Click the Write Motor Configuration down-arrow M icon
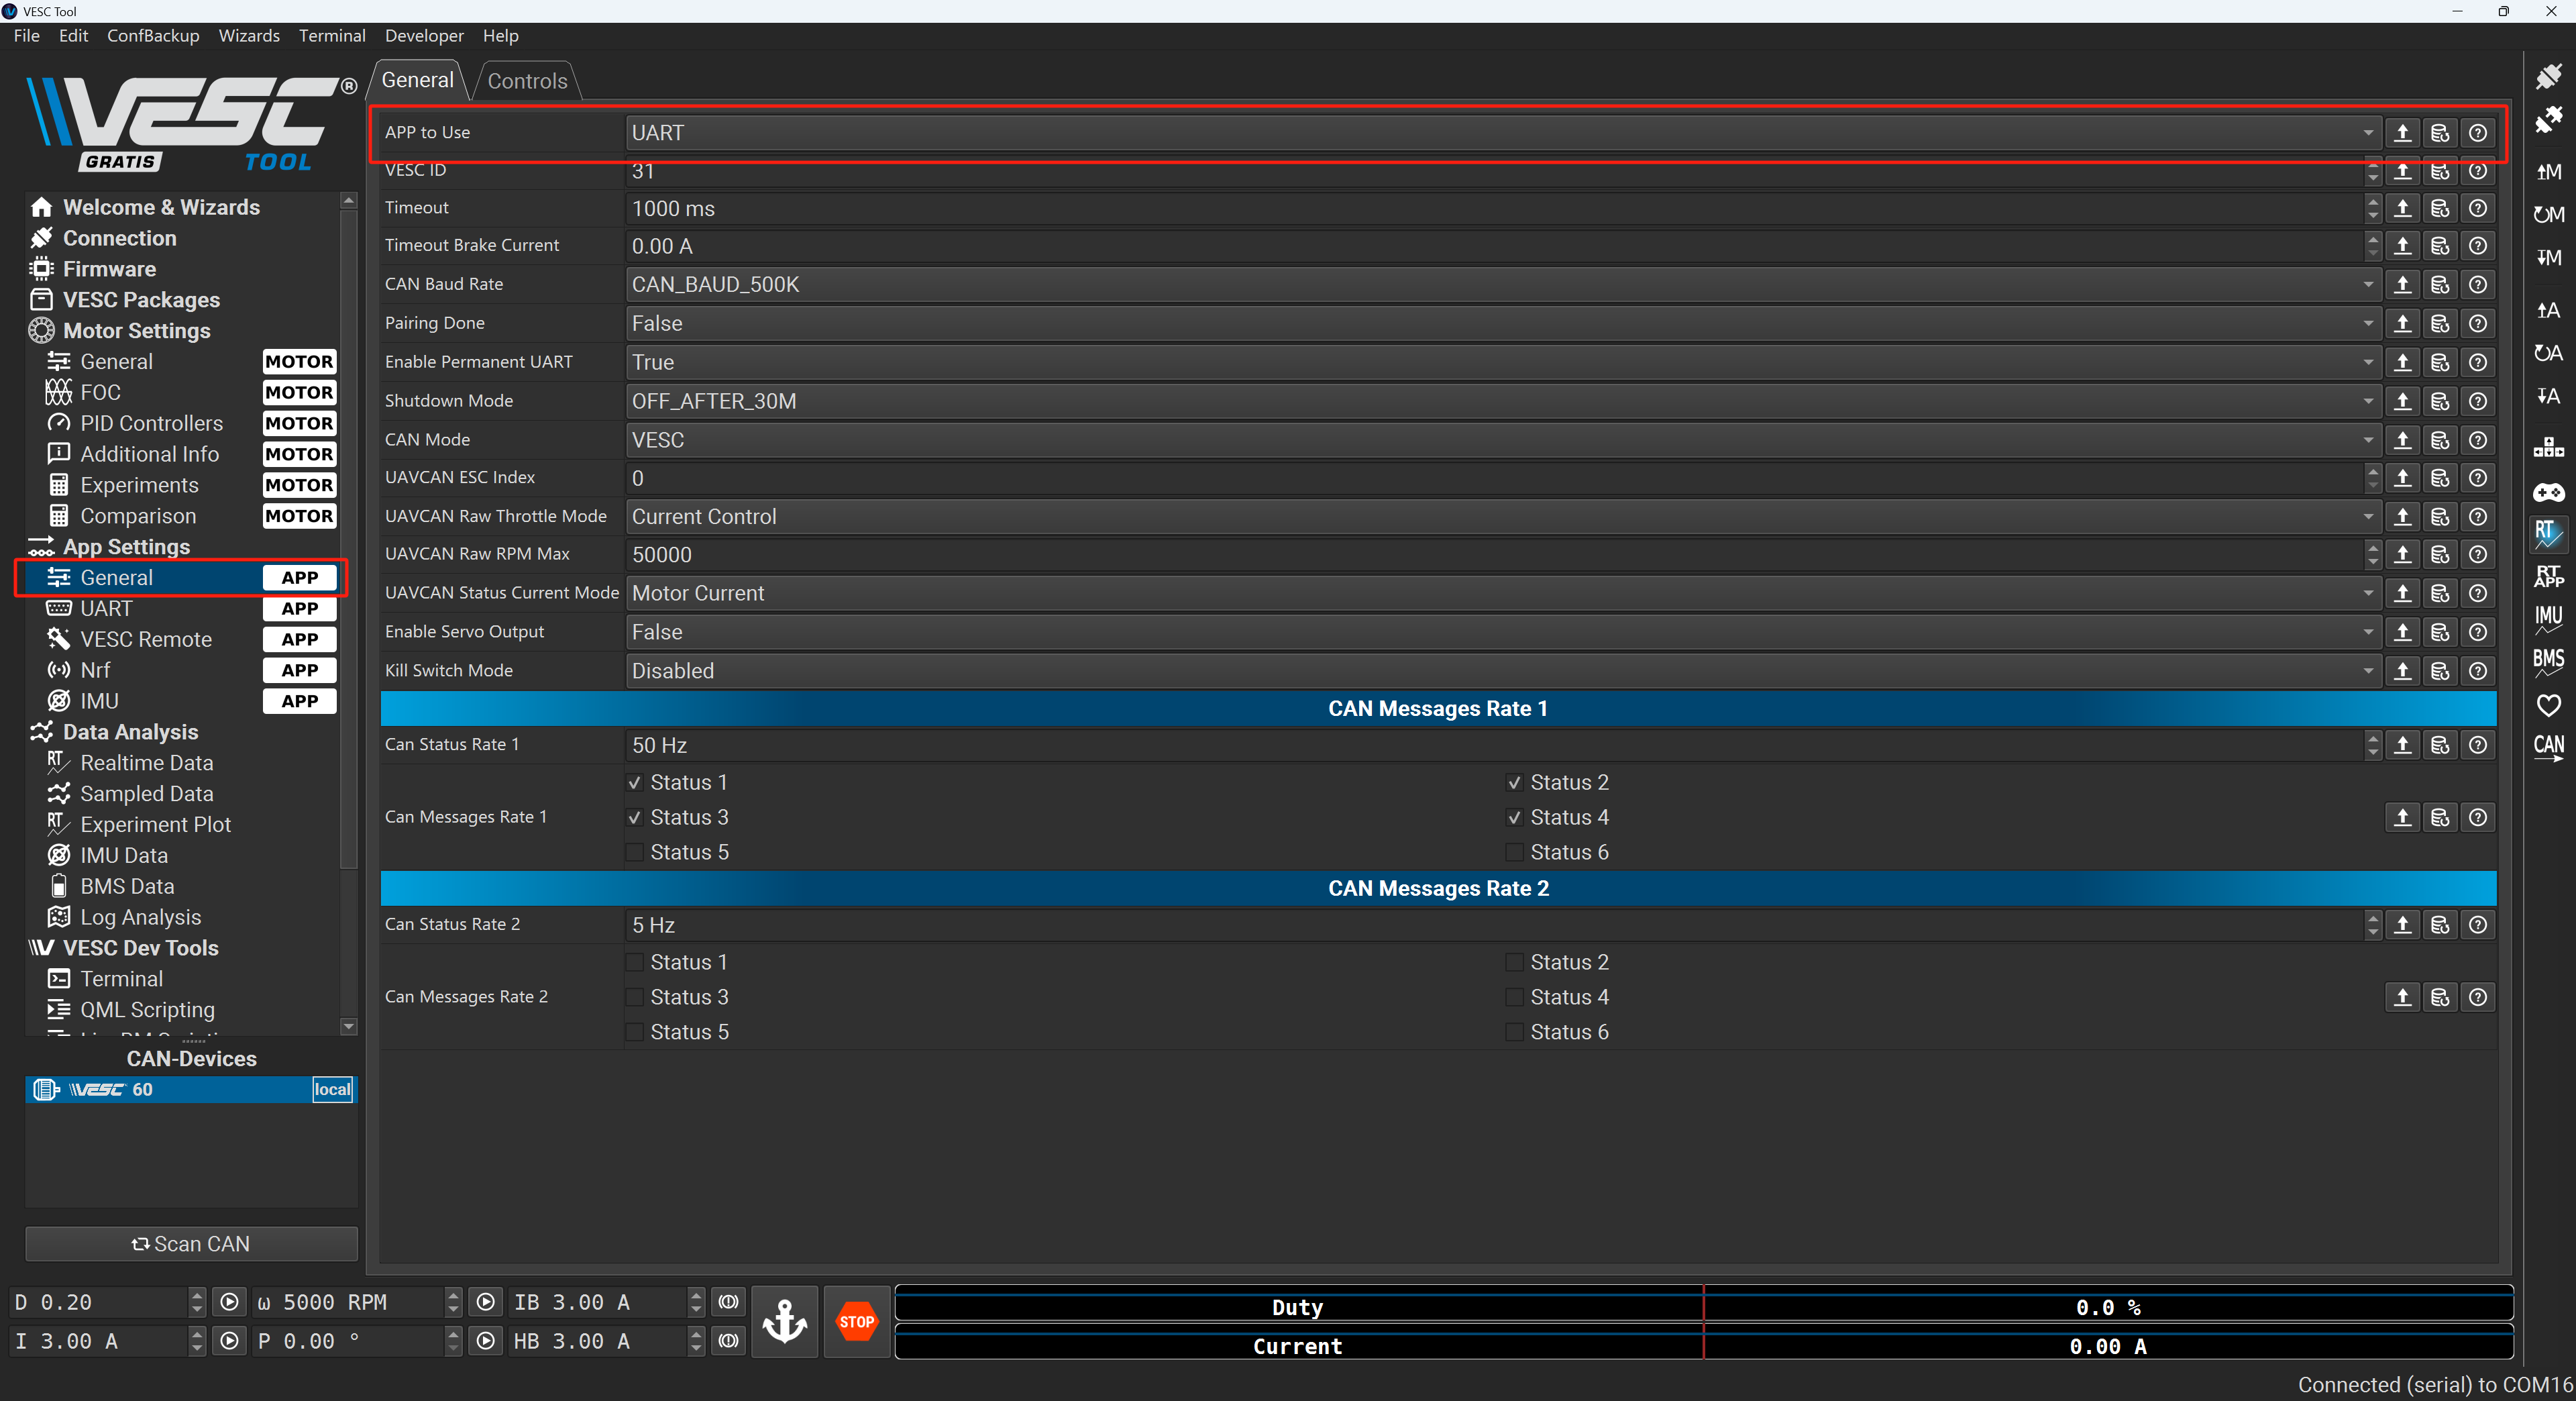The width and height of the screenshot is (2576, 1401). pos(2548,257)
